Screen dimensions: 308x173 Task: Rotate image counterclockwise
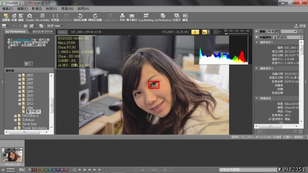coord(80,17)
